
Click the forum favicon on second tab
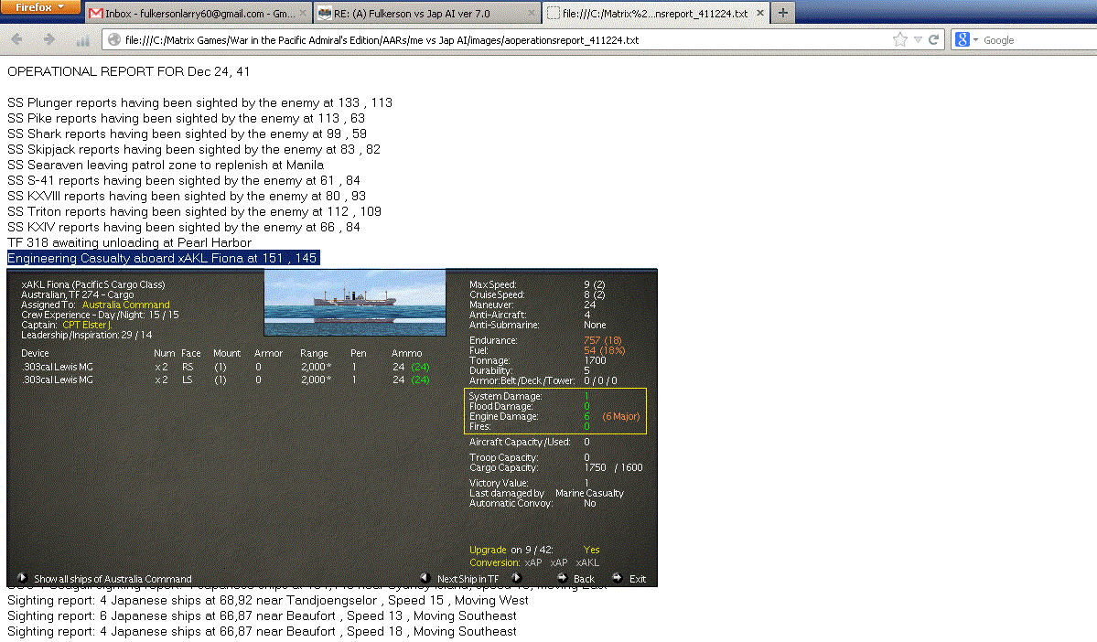point(325,14)
